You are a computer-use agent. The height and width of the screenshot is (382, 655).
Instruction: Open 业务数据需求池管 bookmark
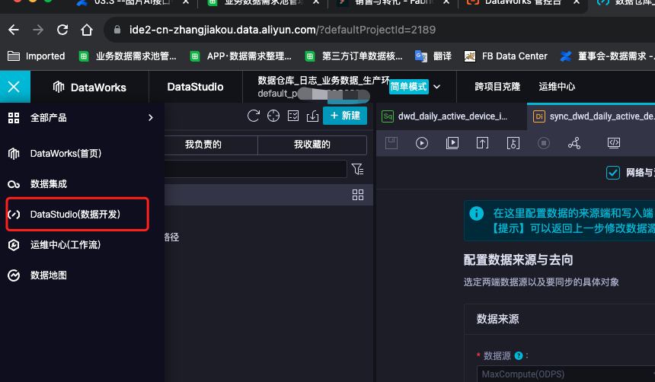coord(128,56)
